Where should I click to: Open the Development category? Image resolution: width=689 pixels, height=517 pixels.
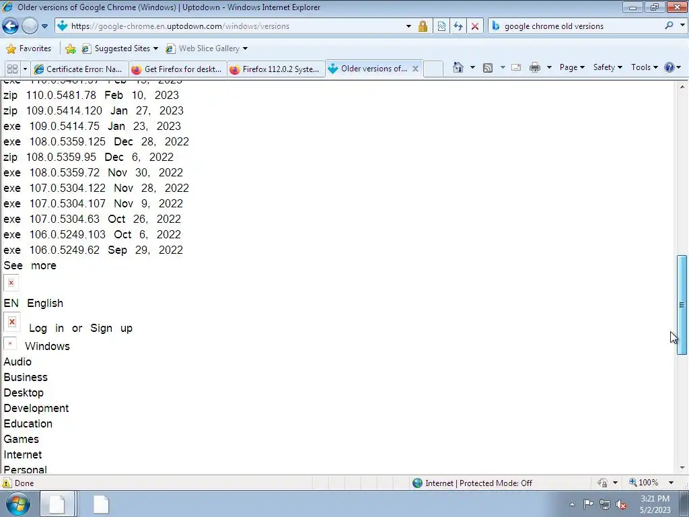tap(36, 409)
